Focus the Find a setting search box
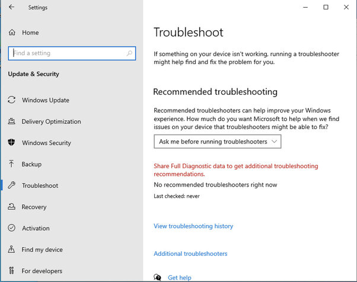Image resolution: width=357 pixels, height=282 pixels. click(x=68, y=53)
